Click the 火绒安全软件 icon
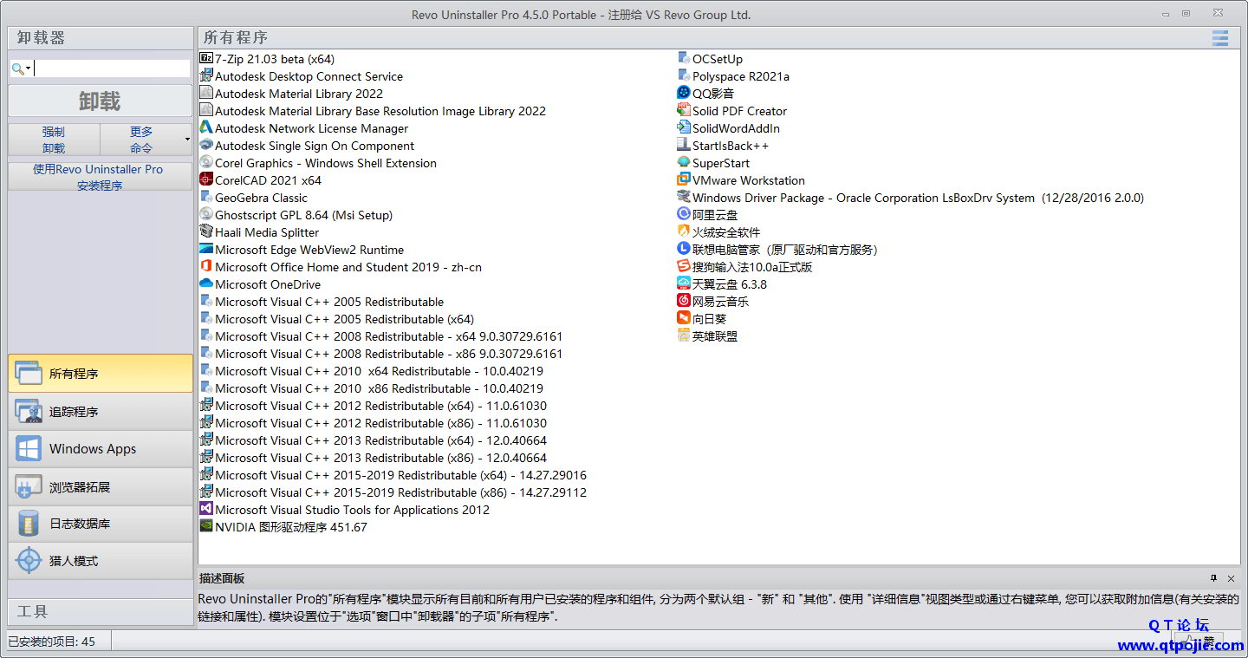 pos(684,232)
